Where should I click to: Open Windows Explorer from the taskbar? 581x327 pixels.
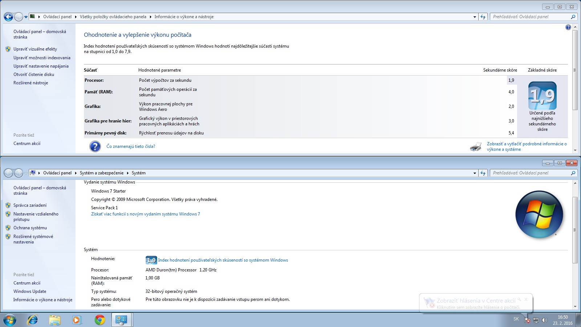pos(55,320)
